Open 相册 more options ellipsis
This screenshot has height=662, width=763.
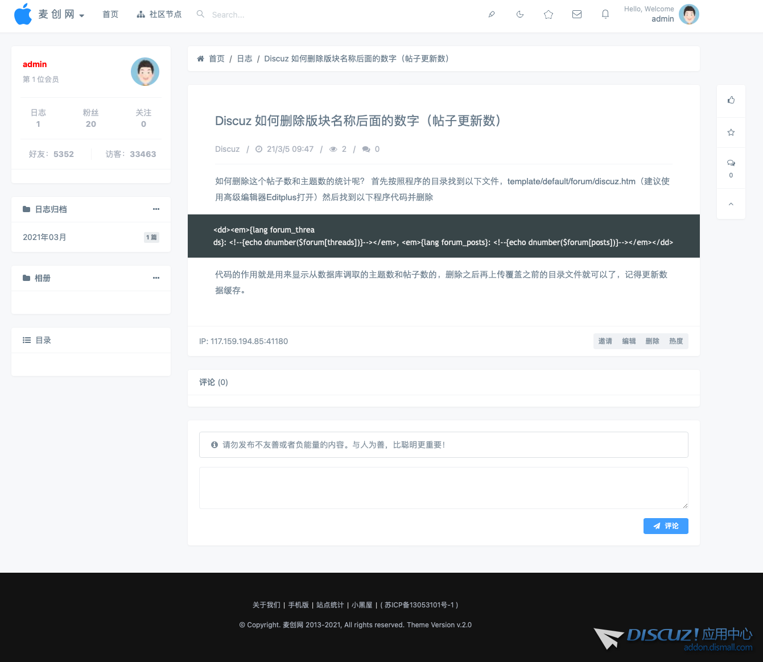click(x=156, y=278)
